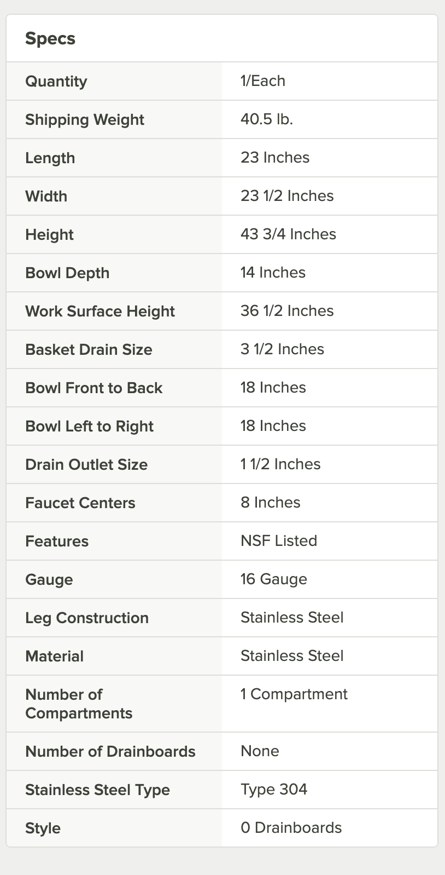Select the Quantity value 1/Each

point(263,81)
